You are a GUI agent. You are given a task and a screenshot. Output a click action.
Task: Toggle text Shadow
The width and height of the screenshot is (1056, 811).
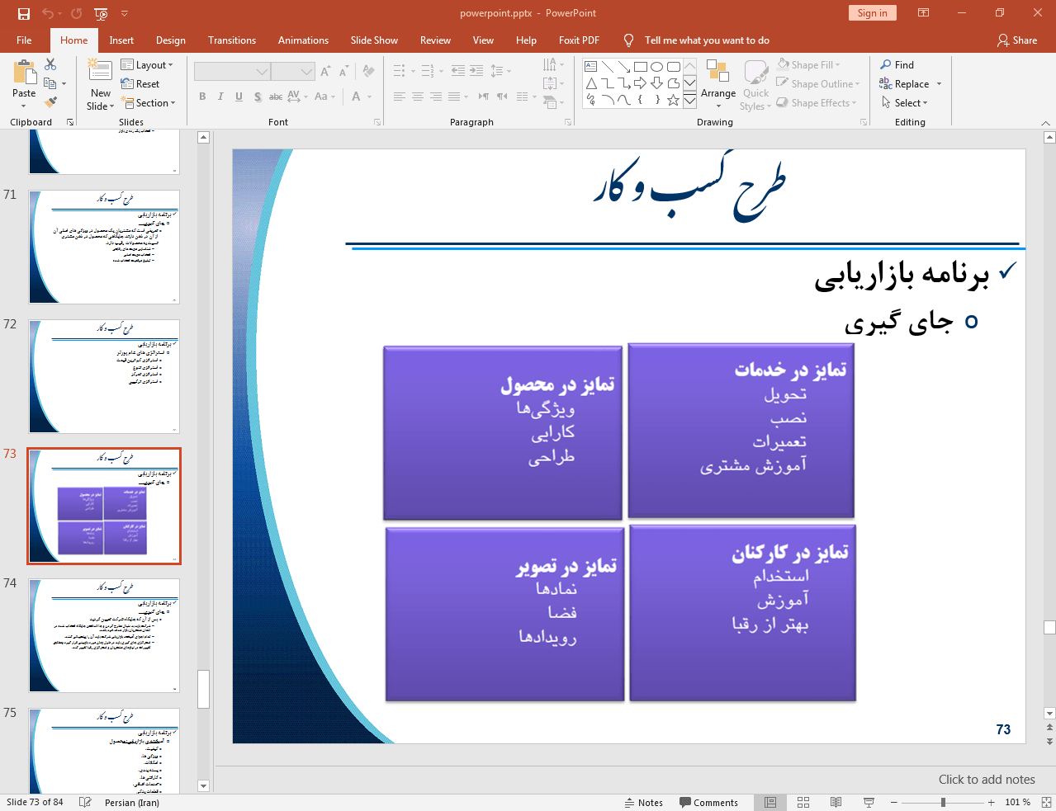coord(258,97)
